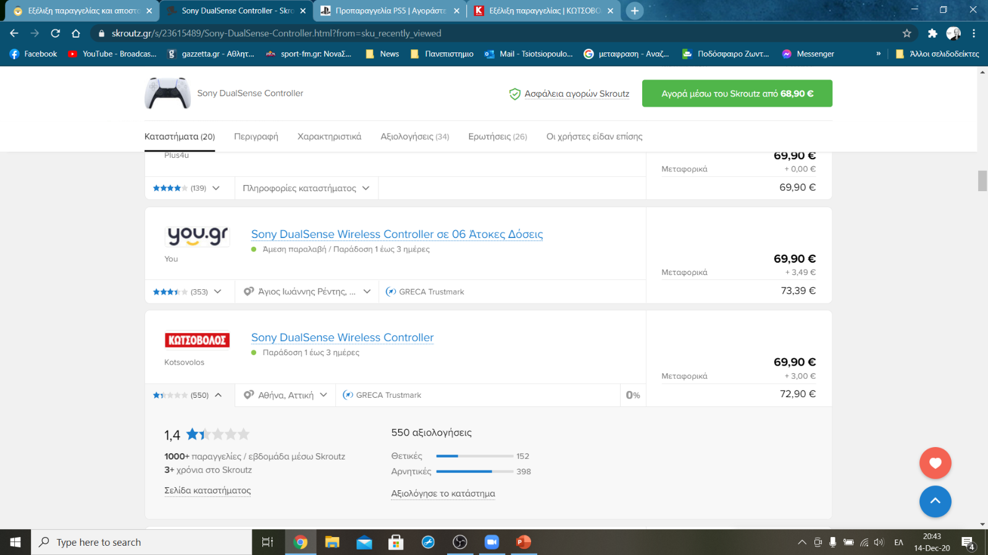The height and width of the screenshot is (555, 988).
Task: Click the you.gr store logo
Action: (198, 236)
